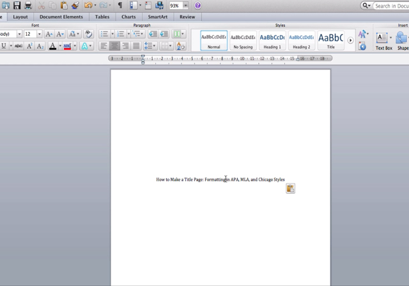409x286 pixels.
Task: Apply the black font color
Action: pyautogui.click(x=52, y=46)
